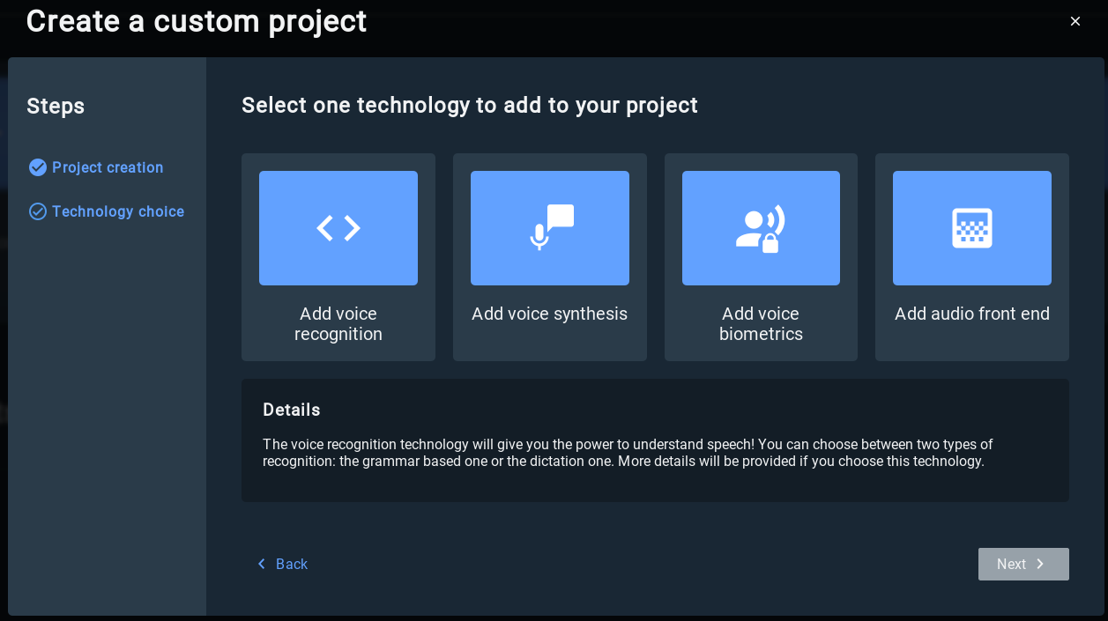This screenshot has width=1108, height=621.
Task: Click the filled checkmark beside Project creation
Action: (x=37, y=167)
